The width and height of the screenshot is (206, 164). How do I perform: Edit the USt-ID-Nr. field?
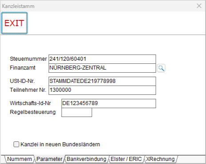tap(102, 81)
